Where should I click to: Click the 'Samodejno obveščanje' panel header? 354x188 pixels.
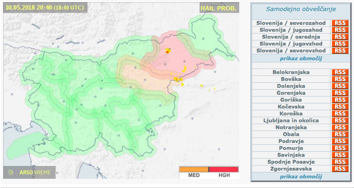click(x=301, y=9)
